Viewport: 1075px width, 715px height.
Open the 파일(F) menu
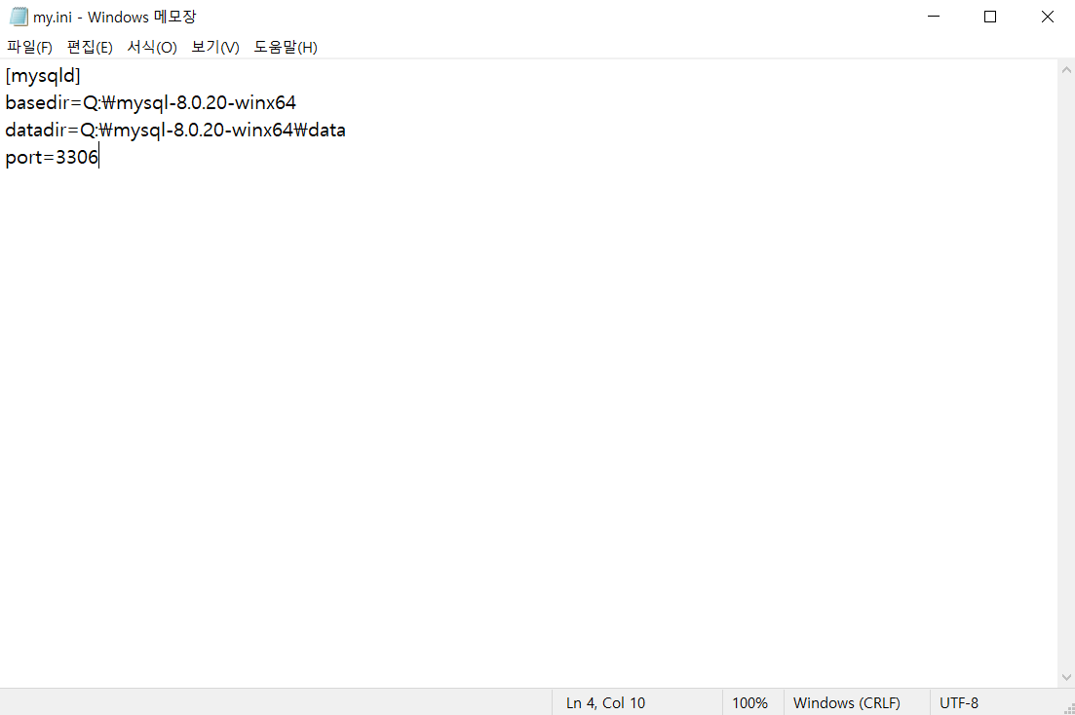pos(29,47)
